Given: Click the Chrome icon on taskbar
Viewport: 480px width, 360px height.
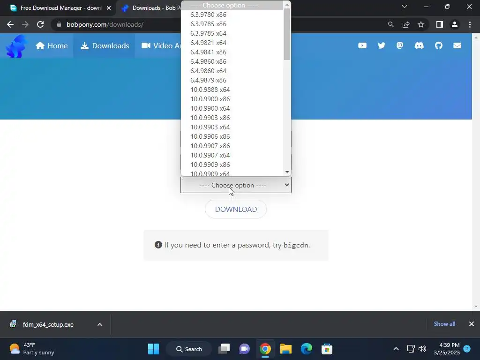Looking at the screenshot, I should click(265, 349).
